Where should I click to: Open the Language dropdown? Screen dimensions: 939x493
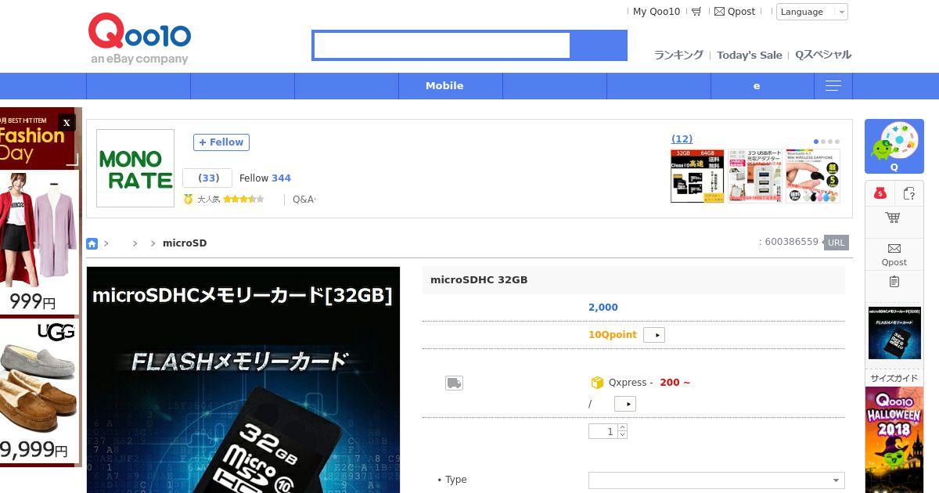click(812, 12)
